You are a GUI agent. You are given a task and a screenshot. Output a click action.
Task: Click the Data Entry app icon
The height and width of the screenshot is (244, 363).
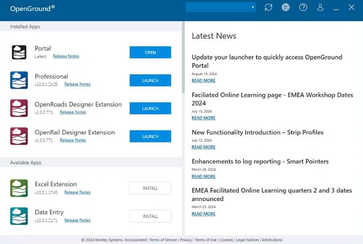click(19, 216)
